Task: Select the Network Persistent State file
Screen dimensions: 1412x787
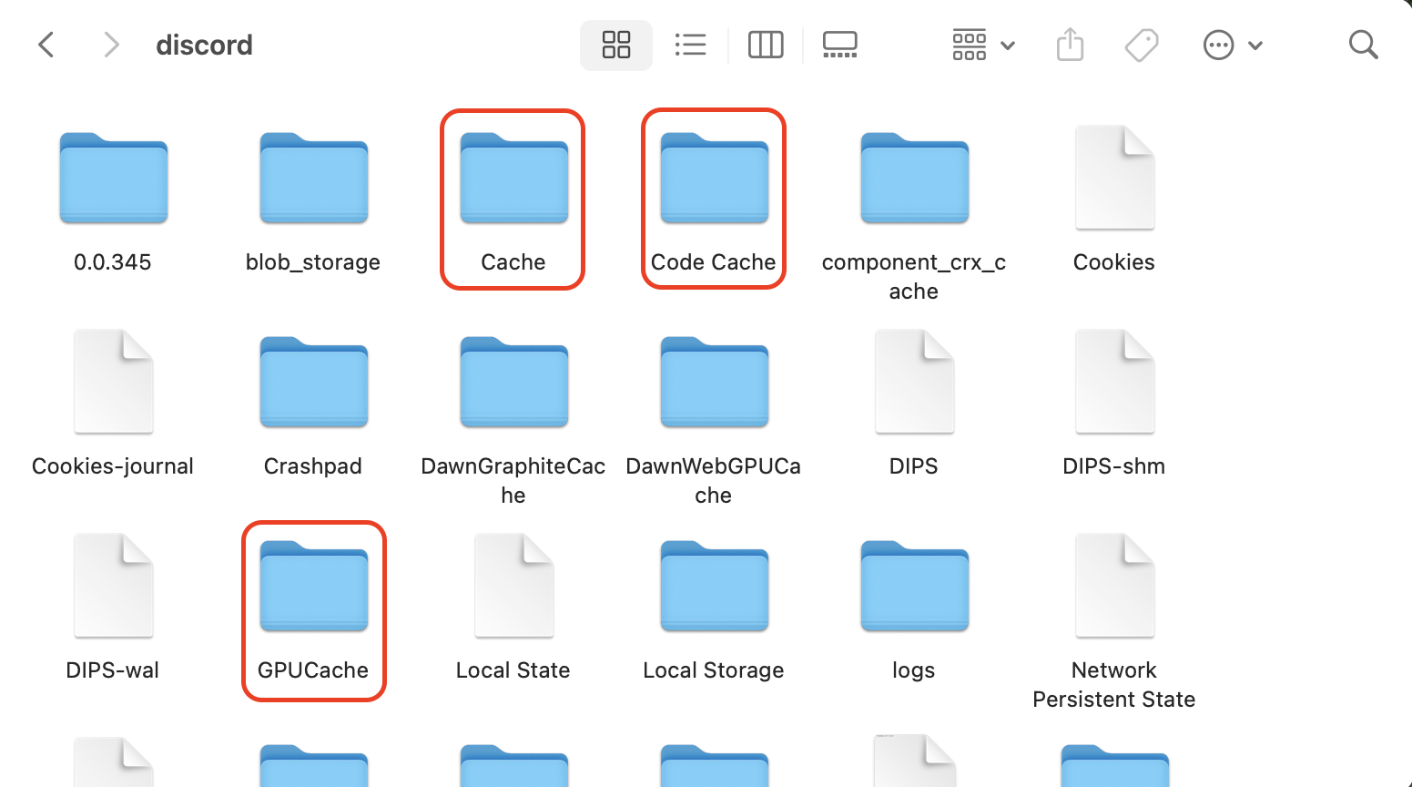Action: click(1113, 586)
